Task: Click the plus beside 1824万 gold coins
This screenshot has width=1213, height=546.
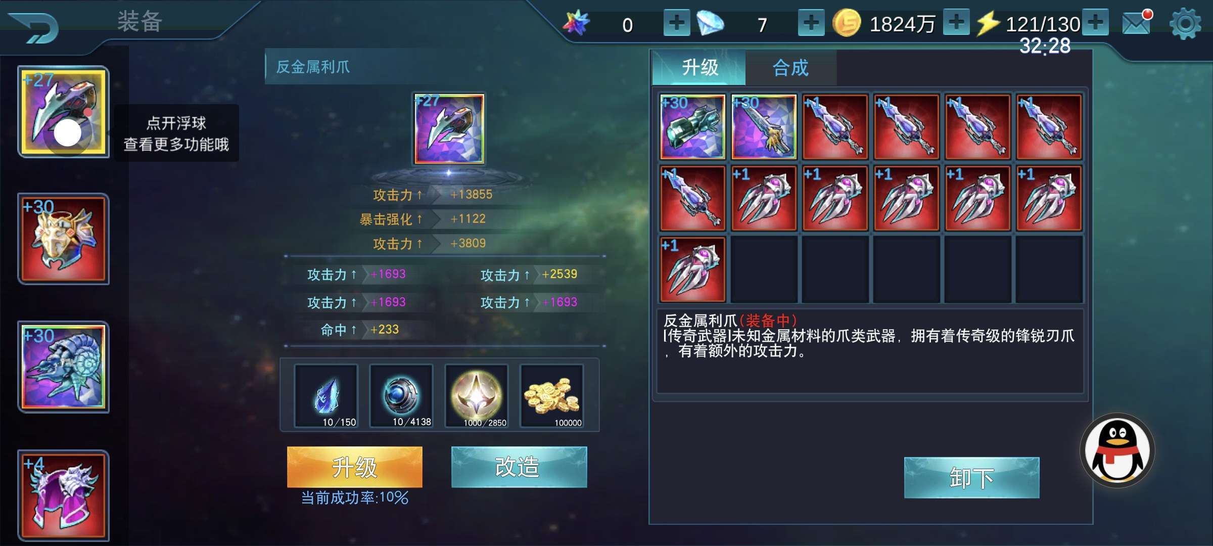Action: click(956, 22)
